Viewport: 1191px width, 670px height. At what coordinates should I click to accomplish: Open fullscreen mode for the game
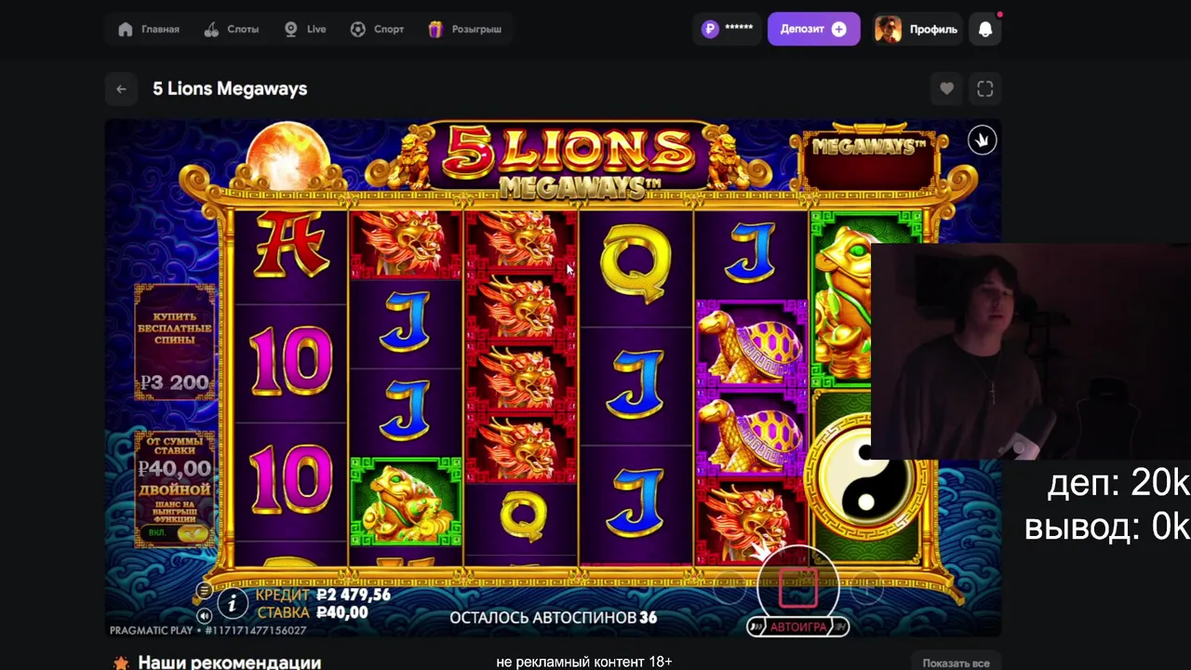(985, 89)
